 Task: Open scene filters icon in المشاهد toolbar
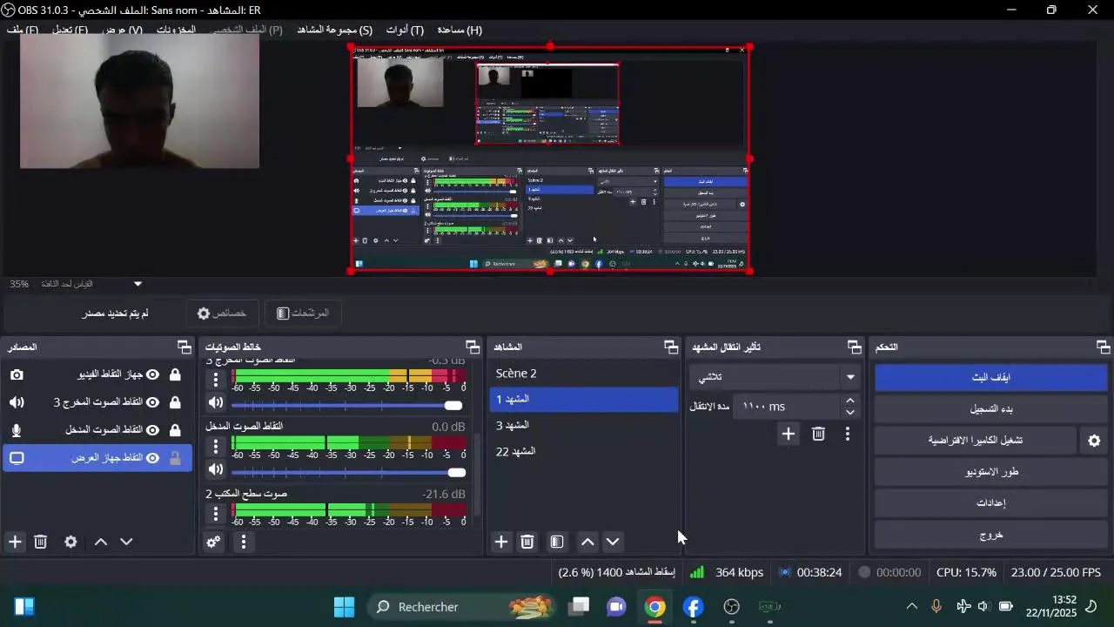click(557, 542)
